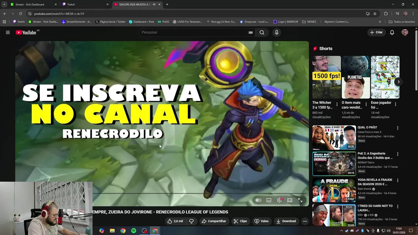Open Spotify from the taskbar
The image size is (418, 235).
134,231
